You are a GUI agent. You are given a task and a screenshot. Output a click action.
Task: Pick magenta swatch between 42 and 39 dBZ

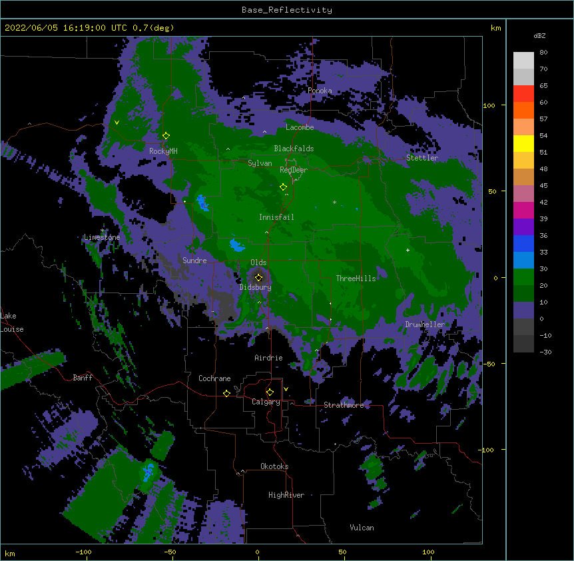click(523, 211)
